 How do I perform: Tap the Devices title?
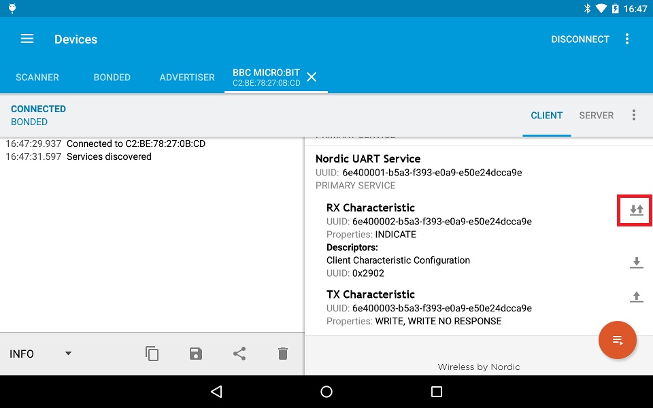[76, 39]
